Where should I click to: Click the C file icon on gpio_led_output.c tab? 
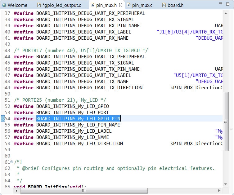pos(39,5)
